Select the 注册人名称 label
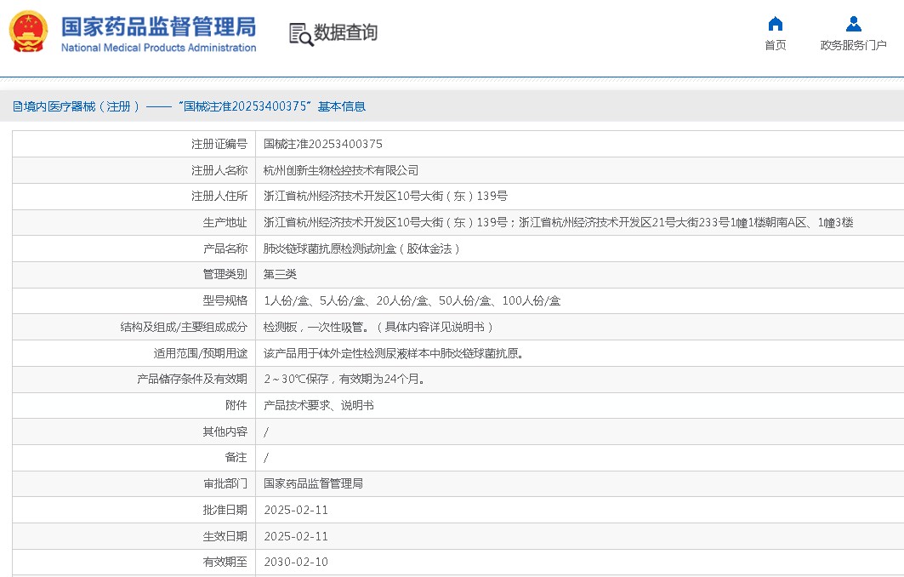 click(219, 170)
